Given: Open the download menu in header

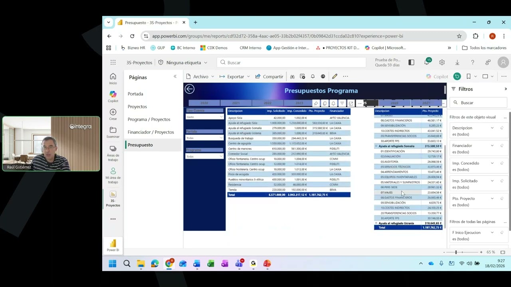Looking at the screenshot, I should point(457,63).
